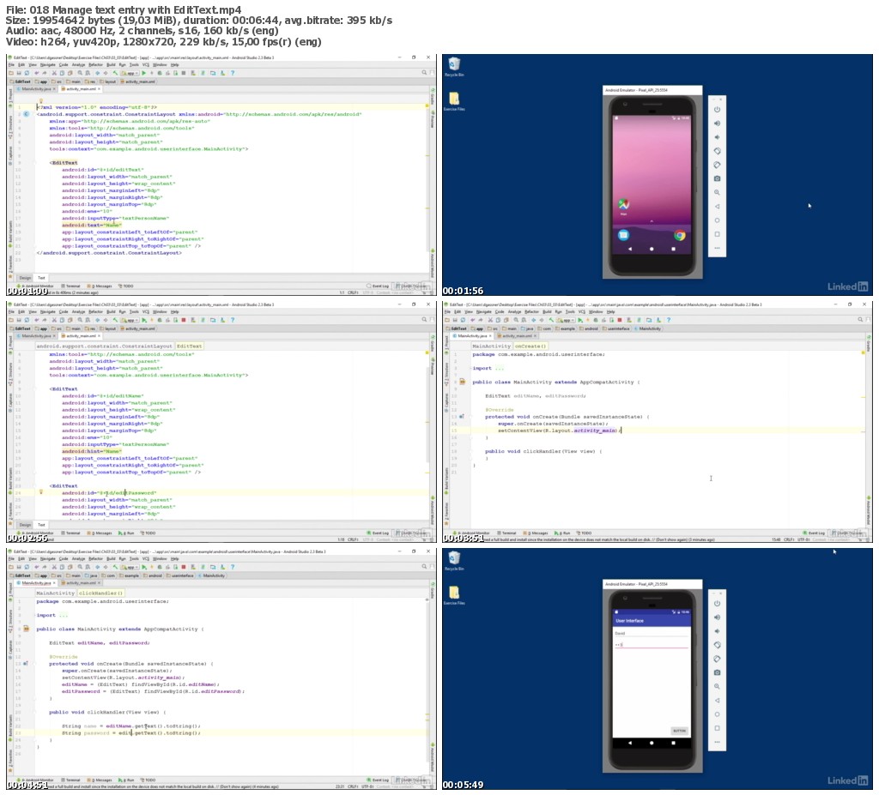This screenshot has width=879, height=795.
Task: Open Tools menu in 00:03:51 frame
Action: pyautogui.click(x=570, y=311)
